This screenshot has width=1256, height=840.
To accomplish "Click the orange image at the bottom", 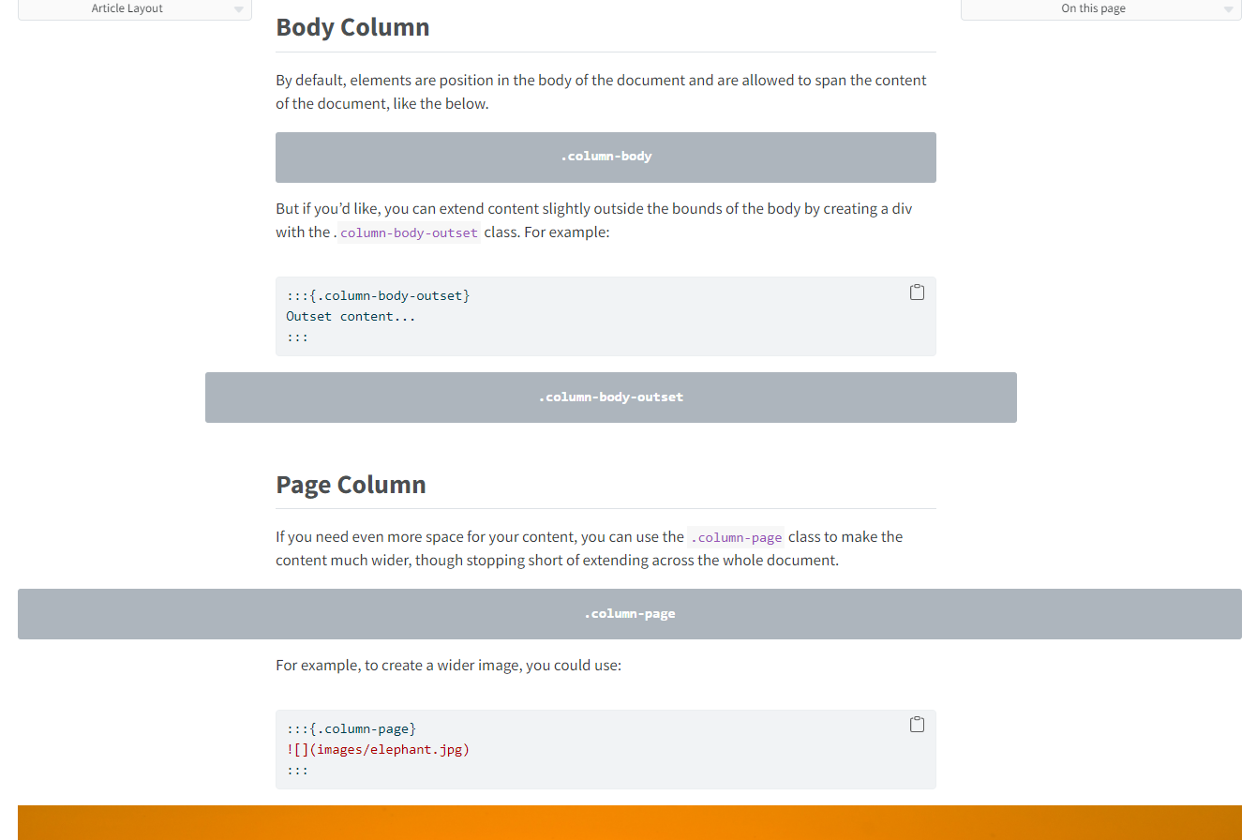I will click(629, 823).
